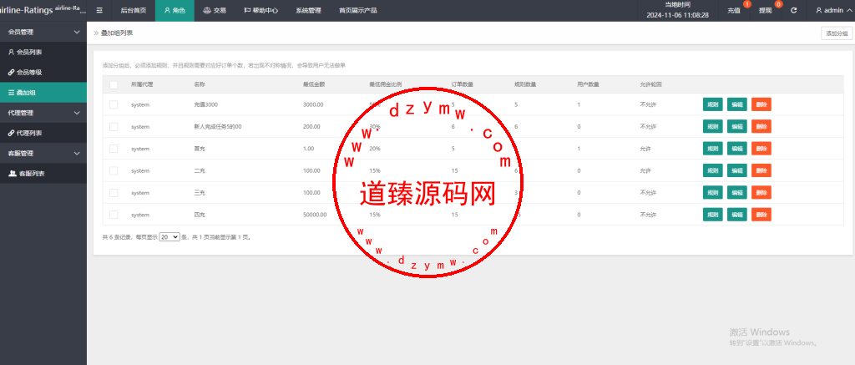Click 删除 for the 三充 row
Viewport: 855px width, 365px height.
761,193
